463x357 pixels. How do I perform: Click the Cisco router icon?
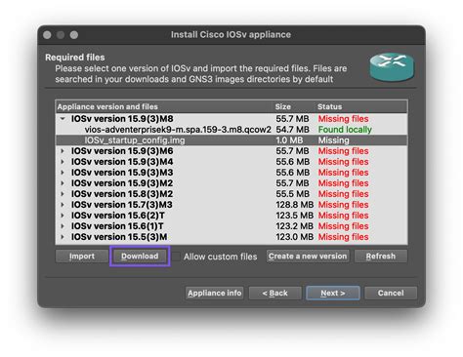[x=392, y=67]
